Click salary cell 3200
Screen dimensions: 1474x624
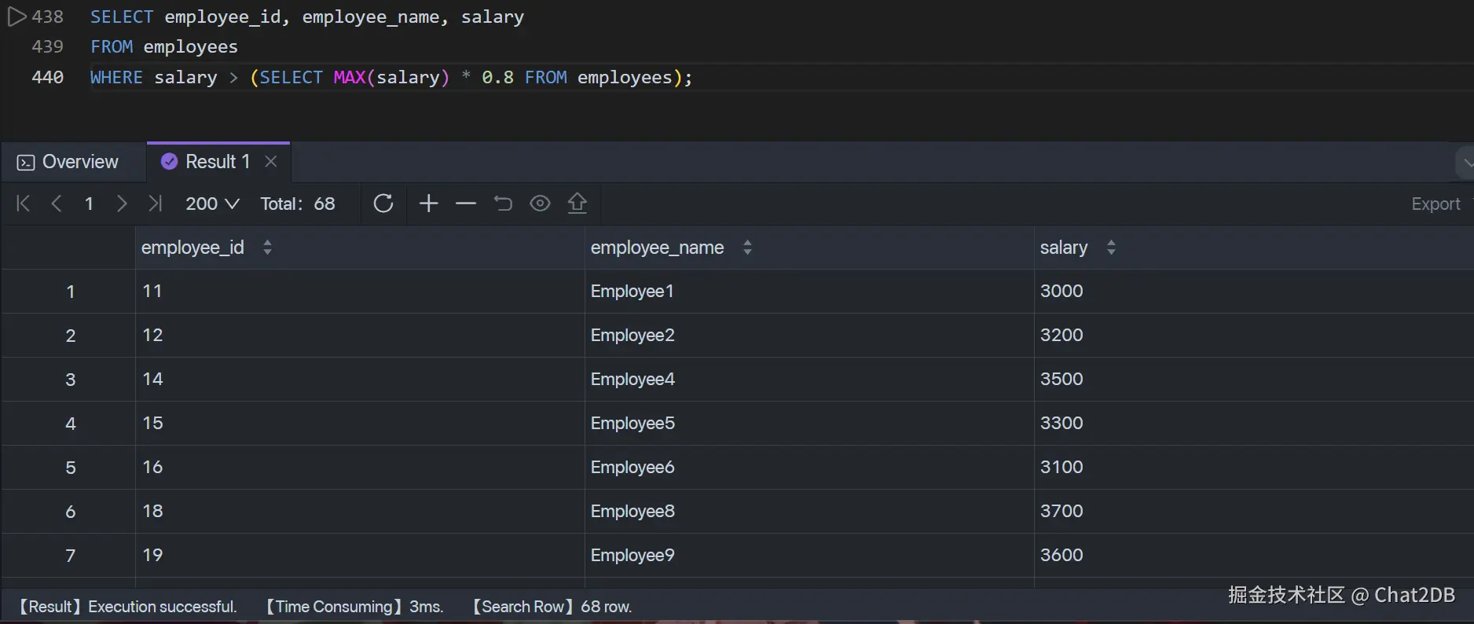pos(1254,336)
